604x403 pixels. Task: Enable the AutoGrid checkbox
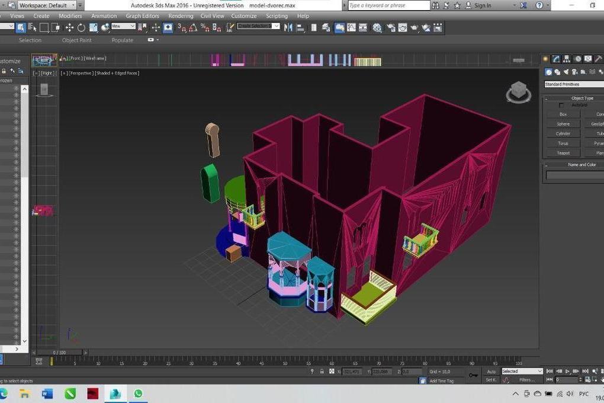[x=561, y=105]
